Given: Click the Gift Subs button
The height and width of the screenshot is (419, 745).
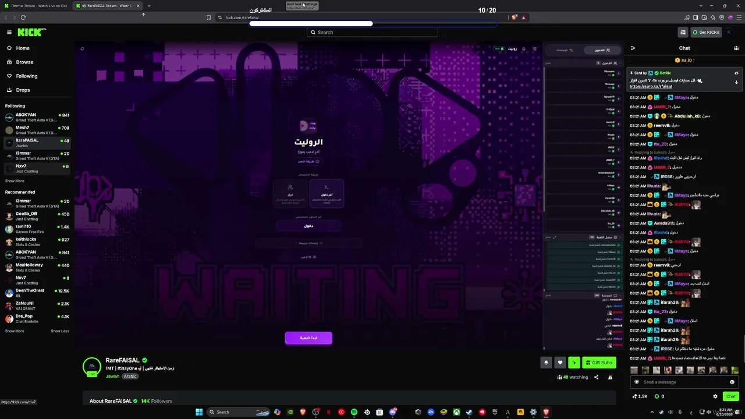Looking at the screenshot, I should tap(599, 363).
